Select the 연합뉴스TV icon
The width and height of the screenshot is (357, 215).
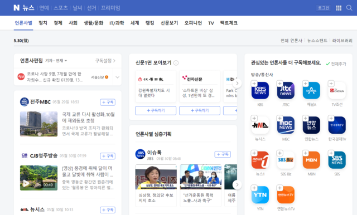click(286, 195)
